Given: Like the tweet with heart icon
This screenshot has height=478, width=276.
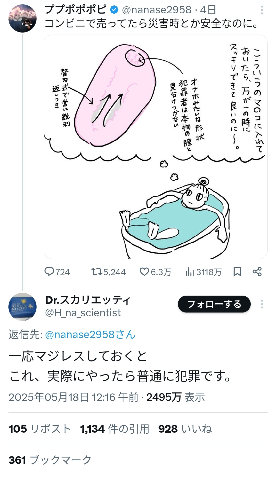Looking at the screenshot, I should coord(144,272).
